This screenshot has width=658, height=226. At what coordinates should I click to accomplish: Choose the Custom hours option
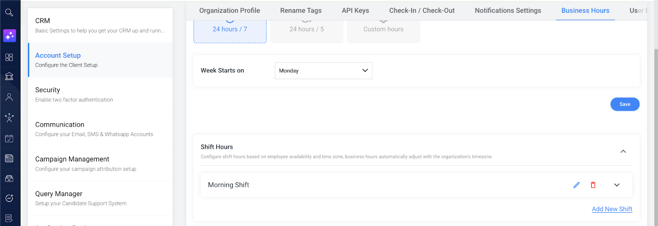(x=383, y=29)
